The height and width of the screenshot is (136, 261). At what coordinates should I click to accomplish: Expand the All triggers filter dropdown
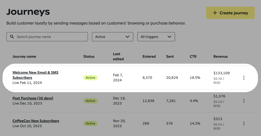(156, 37)
